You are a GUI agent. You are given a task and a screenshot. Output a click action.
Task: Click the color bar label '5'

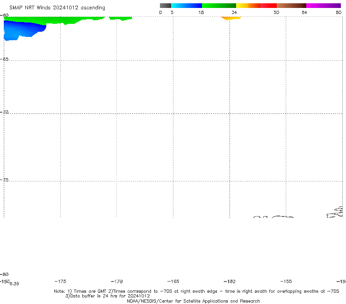pos(172,12)
